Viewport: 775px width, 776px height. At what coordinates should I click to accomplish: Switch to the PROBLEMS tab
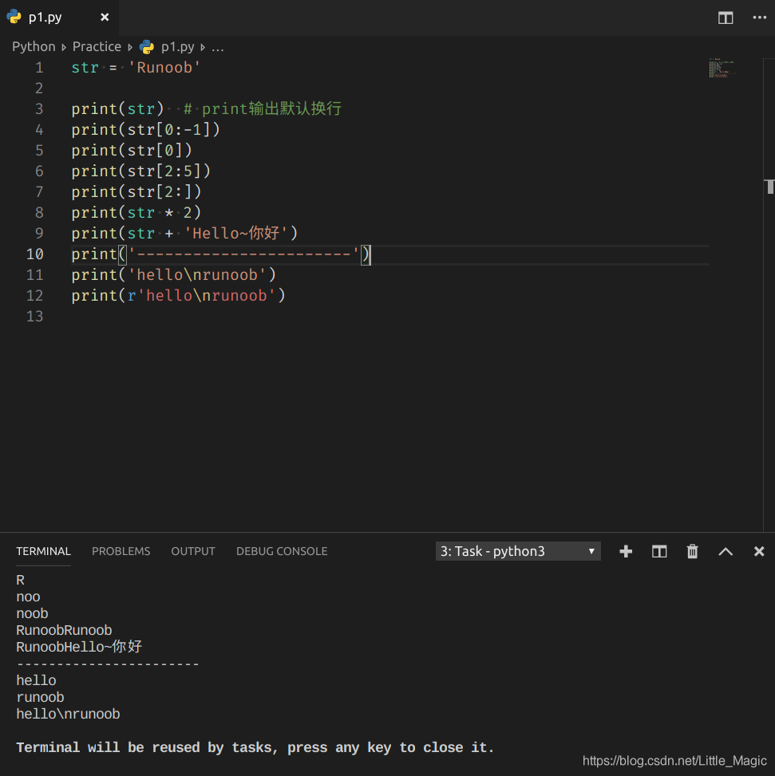(x=121, y=551)
